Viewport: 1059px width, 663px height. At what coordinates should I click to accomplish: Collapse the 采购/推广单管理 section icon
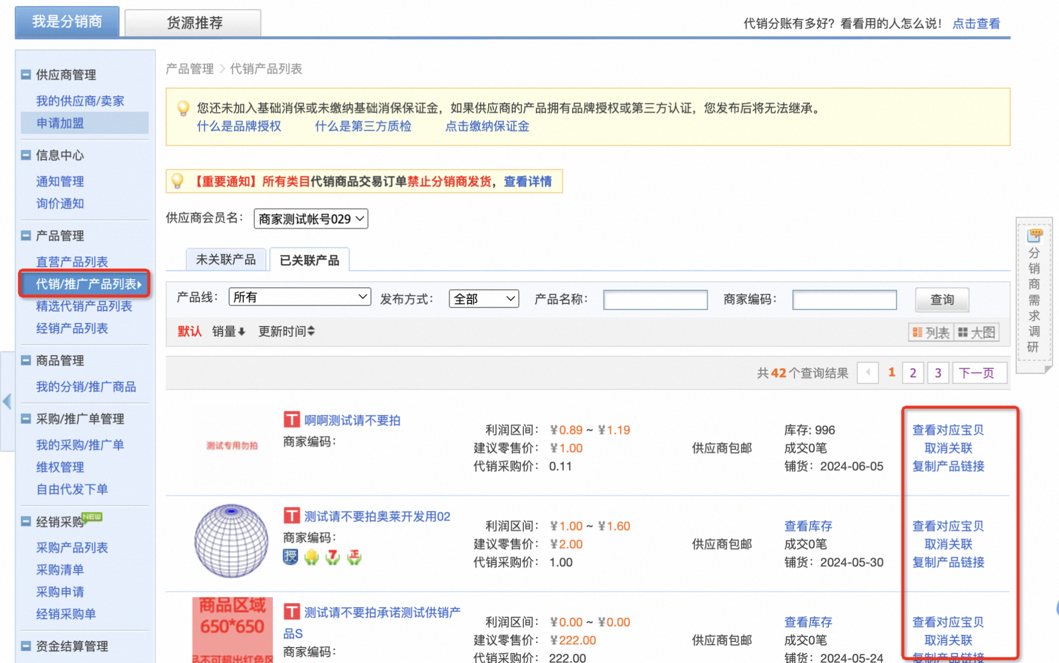tap(26, 419)
